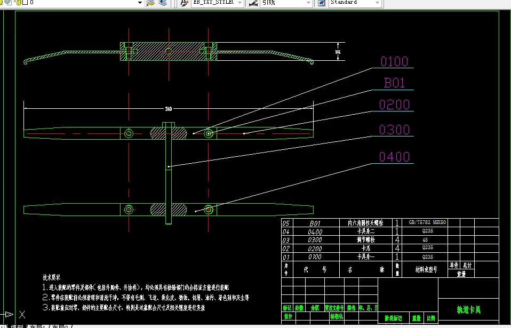
Task: Click the 卡爪 name cell
Action: pos(366,248)
